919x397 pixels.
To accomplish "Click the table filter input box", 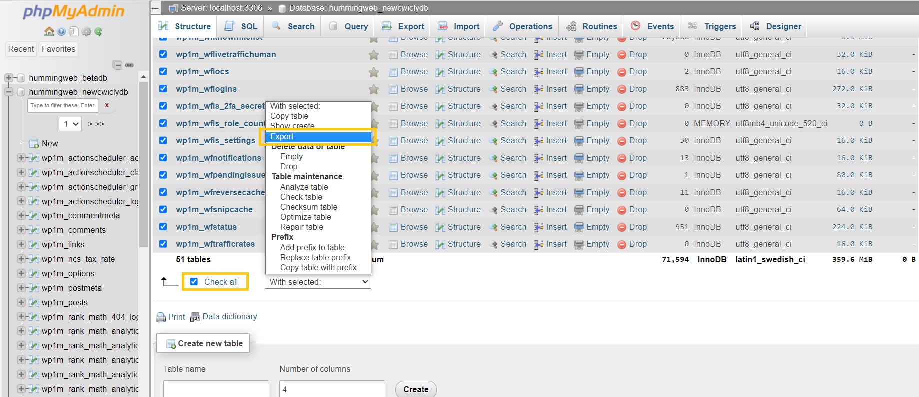I will 63,105.
